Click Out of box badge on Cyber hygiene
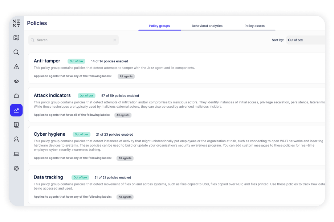Image resolution: width=334 pixels, height=222 pixels. pos(82,134)
